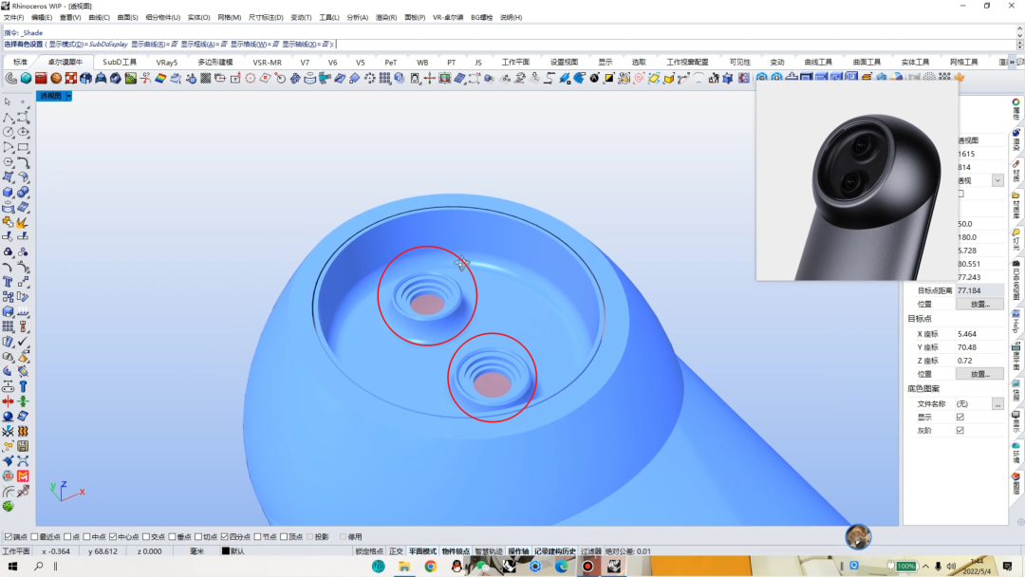Click the 目标点距离 value 77.184
The width and height of the screenshot is (1025, 577).
click(978, 290)
